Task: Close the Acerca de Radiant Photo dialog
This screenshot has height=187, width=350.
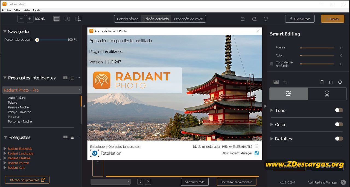Action: click(x=258, y=31)
